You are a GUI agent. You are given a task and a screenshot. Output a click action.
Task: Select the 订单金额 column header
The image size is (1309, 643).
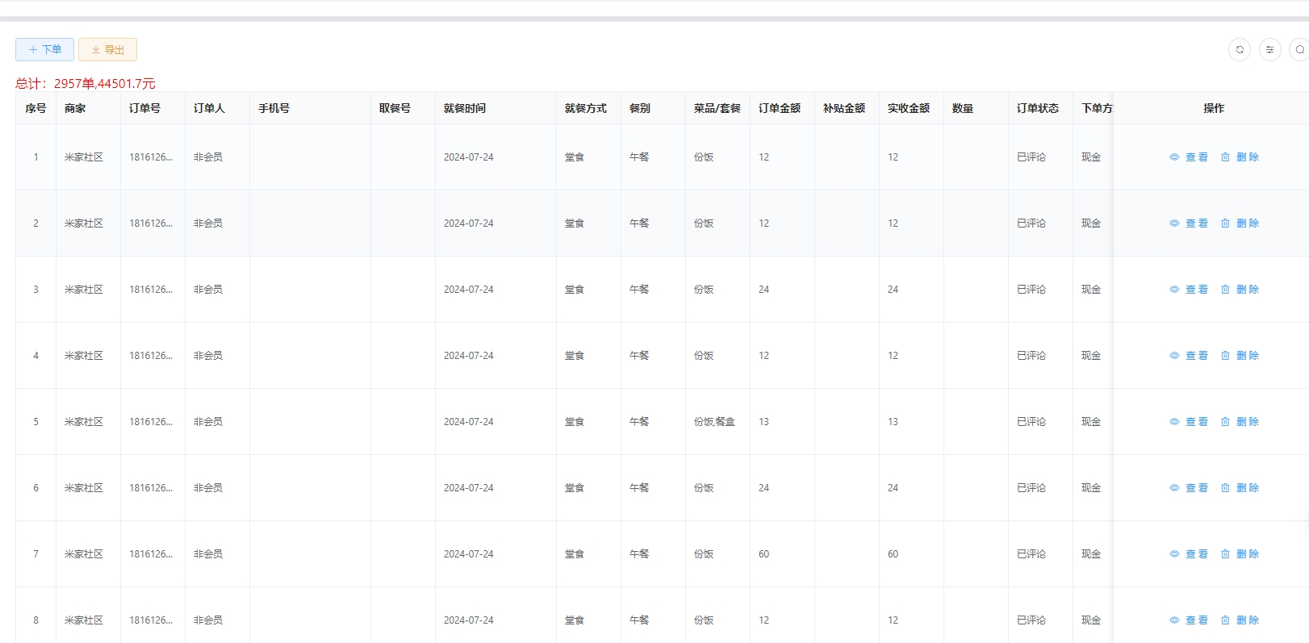point(780,108)
